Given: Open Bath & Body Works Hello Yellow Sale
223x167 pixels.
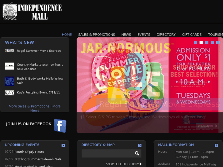Looking at the screenshot, I should (x=40, y=81).
